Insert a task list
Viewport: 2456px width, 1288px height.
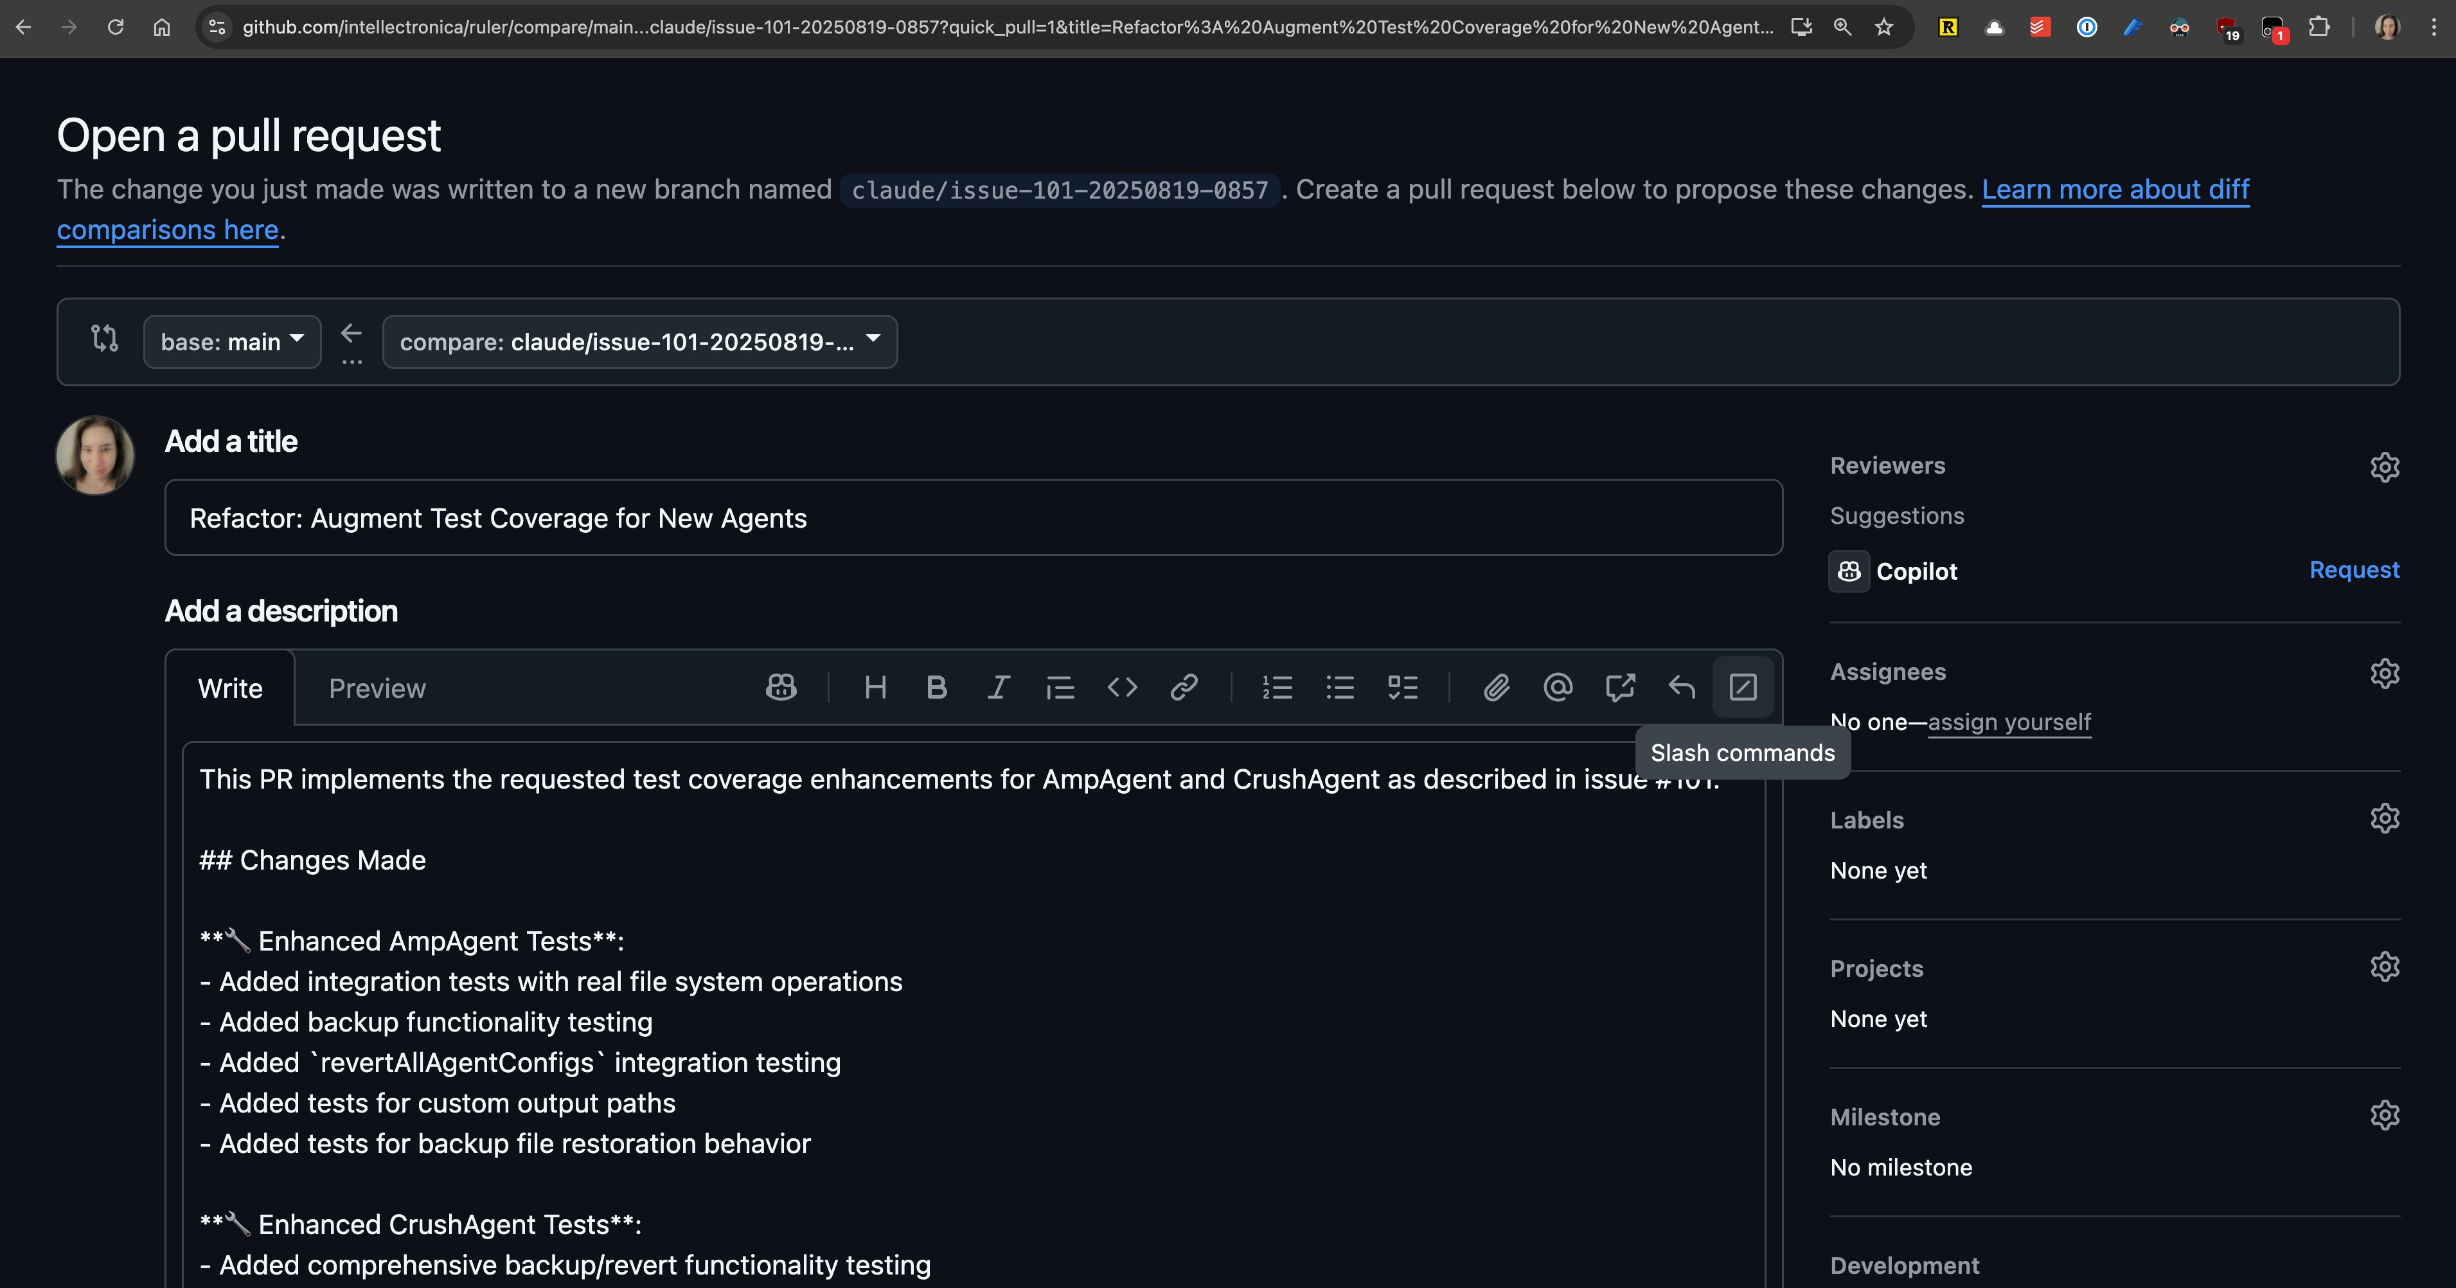(x=1402, y=687)
